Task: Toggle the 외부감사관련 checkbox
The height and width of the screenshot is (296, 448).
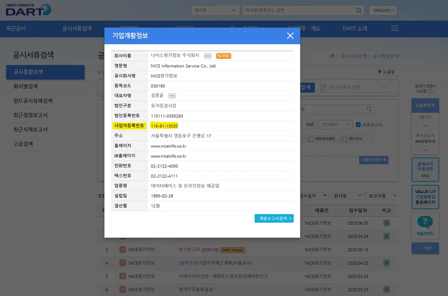Action: click(311, 139)
